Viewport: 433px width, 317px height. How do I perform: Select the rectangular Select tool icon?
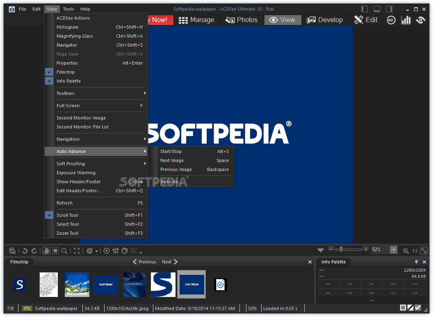click(x=55, y=251)
